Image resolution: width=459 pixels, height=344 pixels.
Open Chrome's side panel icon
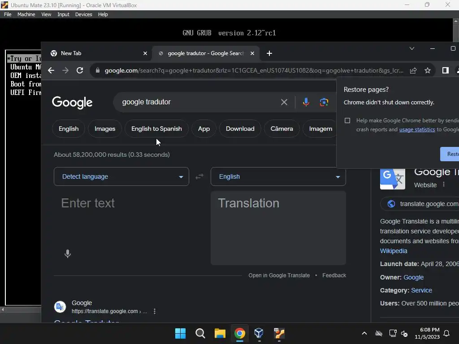click(445, 70)
